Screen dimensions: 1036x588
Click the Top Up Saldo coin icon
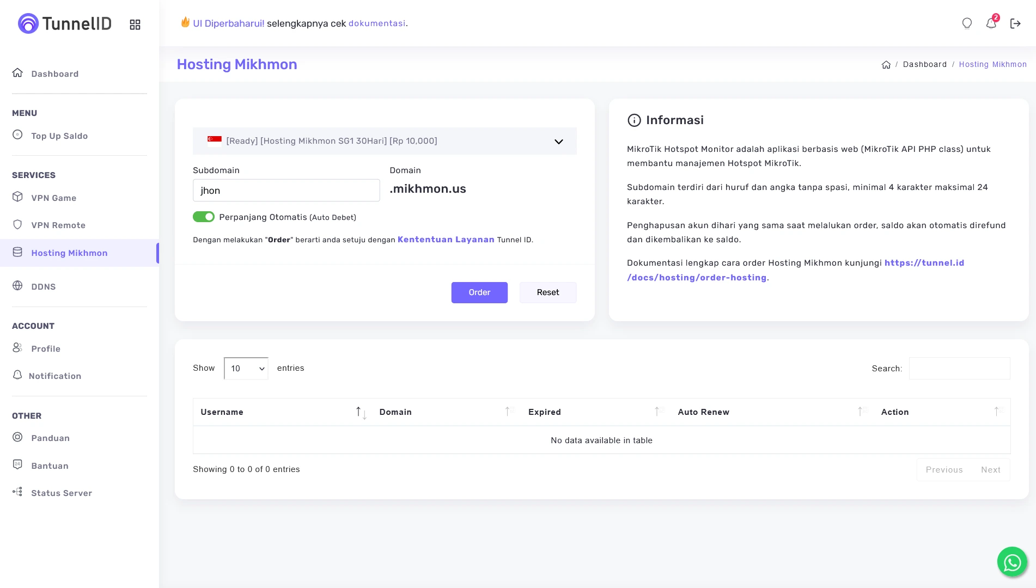tap(17, 135)
